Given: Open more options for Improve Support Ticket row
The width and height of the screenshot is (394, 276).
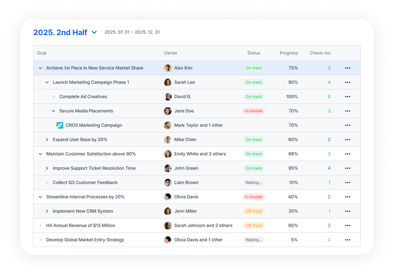Looking at the screenshot, I should click(x=348, y=168).
